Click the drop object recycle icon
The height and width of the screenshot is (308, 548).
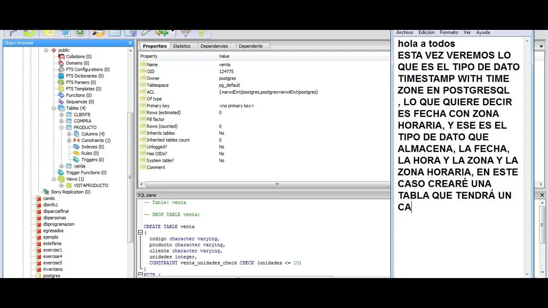(80, 33)
